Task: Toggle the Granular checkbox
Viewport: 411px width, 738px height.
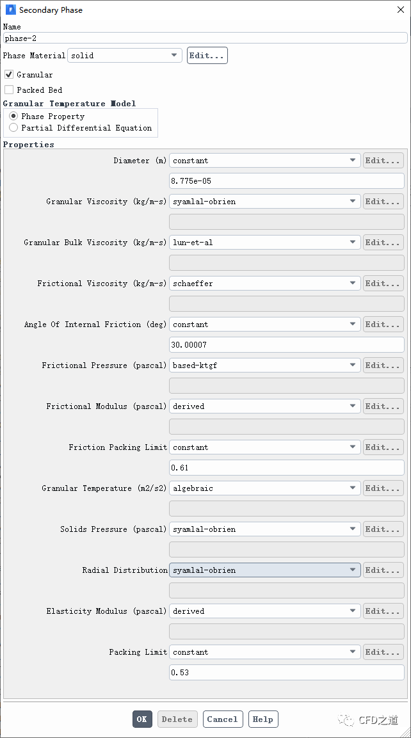Action: pyautogui.click(x=9, y=75)
